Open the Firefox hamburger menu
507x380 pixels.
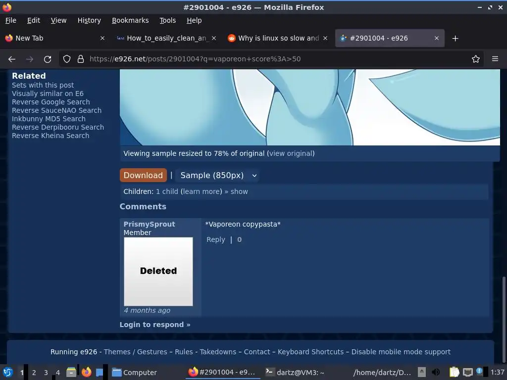coord(495,59)
